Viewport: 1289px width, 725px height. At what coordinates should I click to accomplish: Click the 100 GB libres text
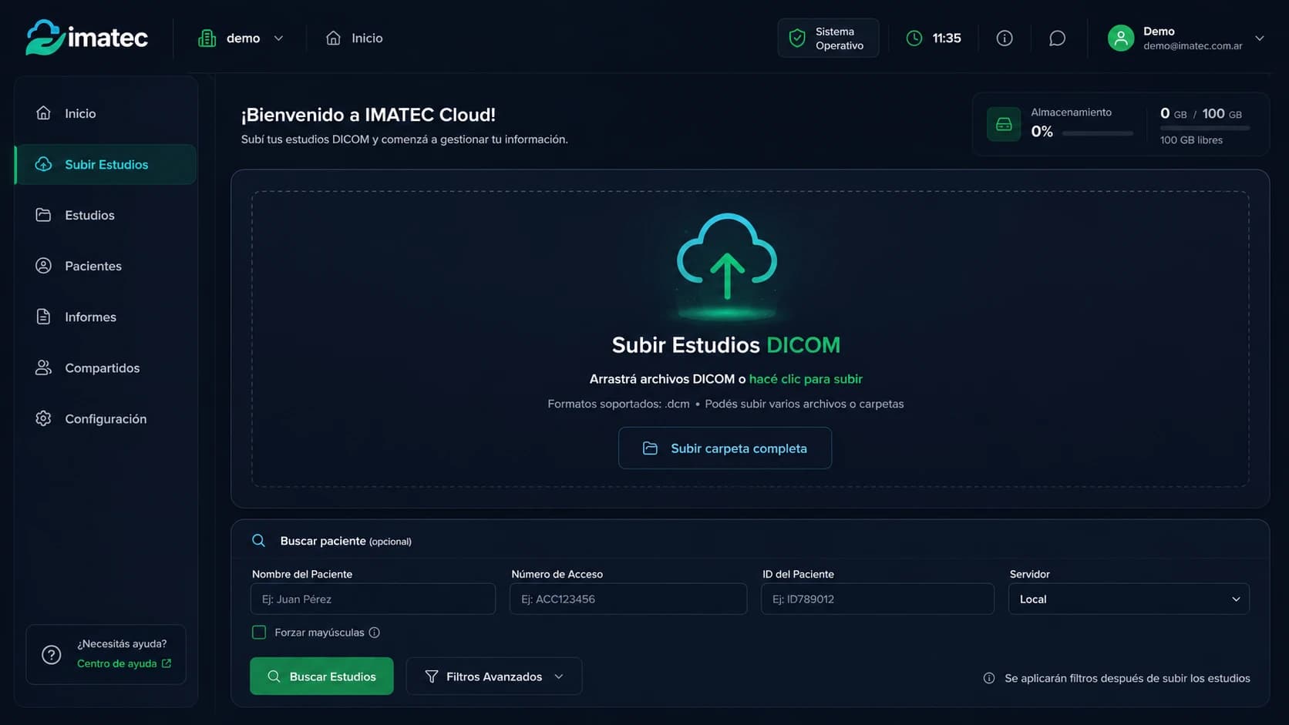point(1191,140)
